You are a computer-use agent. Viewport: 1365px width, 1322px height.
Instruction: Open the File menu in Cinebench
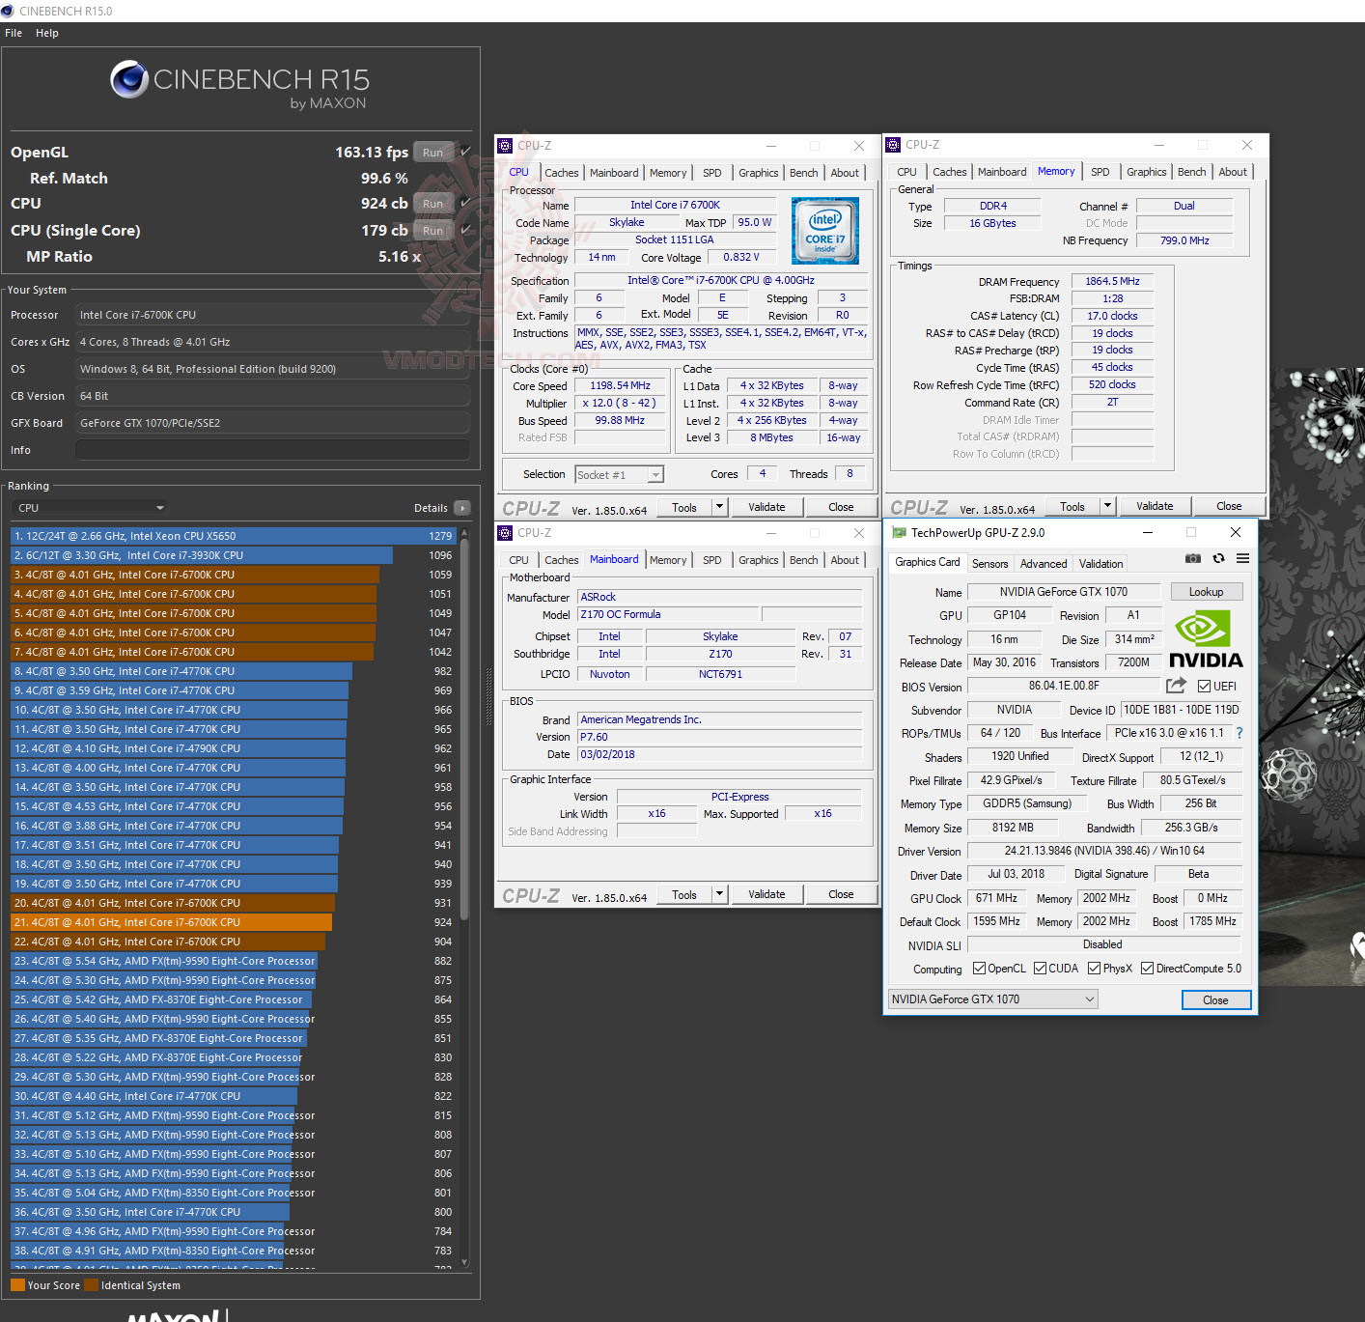coord(14,33)
